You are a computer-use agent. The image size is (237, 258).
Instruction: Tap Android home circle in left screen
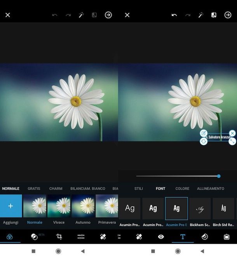(58, 251)
